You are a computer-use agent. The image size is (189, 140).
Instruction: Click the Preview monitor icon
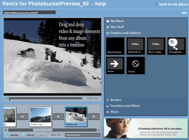coord(7,135)
